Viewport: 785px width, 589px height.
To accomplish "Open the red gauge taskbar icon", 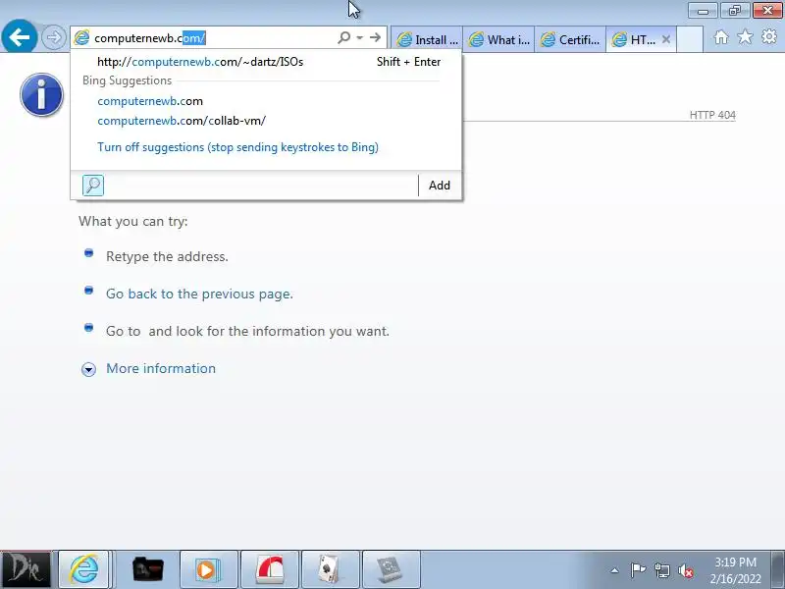I will pyautogui.click(x=269, y=569).
